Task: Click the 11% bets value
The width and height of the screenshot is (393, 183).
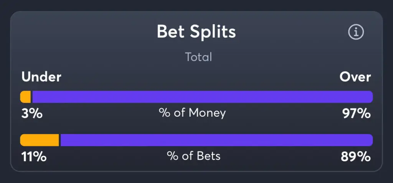Action: 34,157
